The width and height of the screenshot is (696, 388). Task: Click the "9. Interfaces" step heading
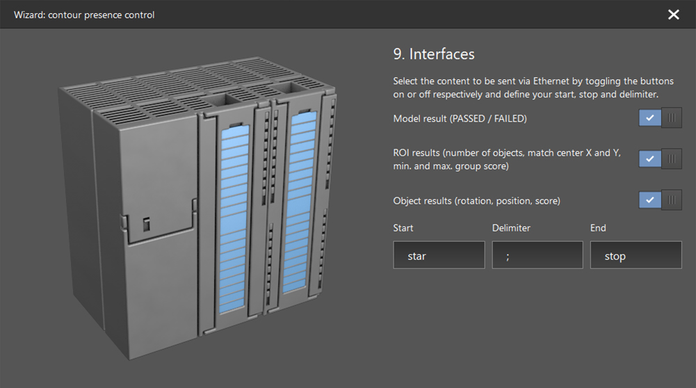(434, 54)
